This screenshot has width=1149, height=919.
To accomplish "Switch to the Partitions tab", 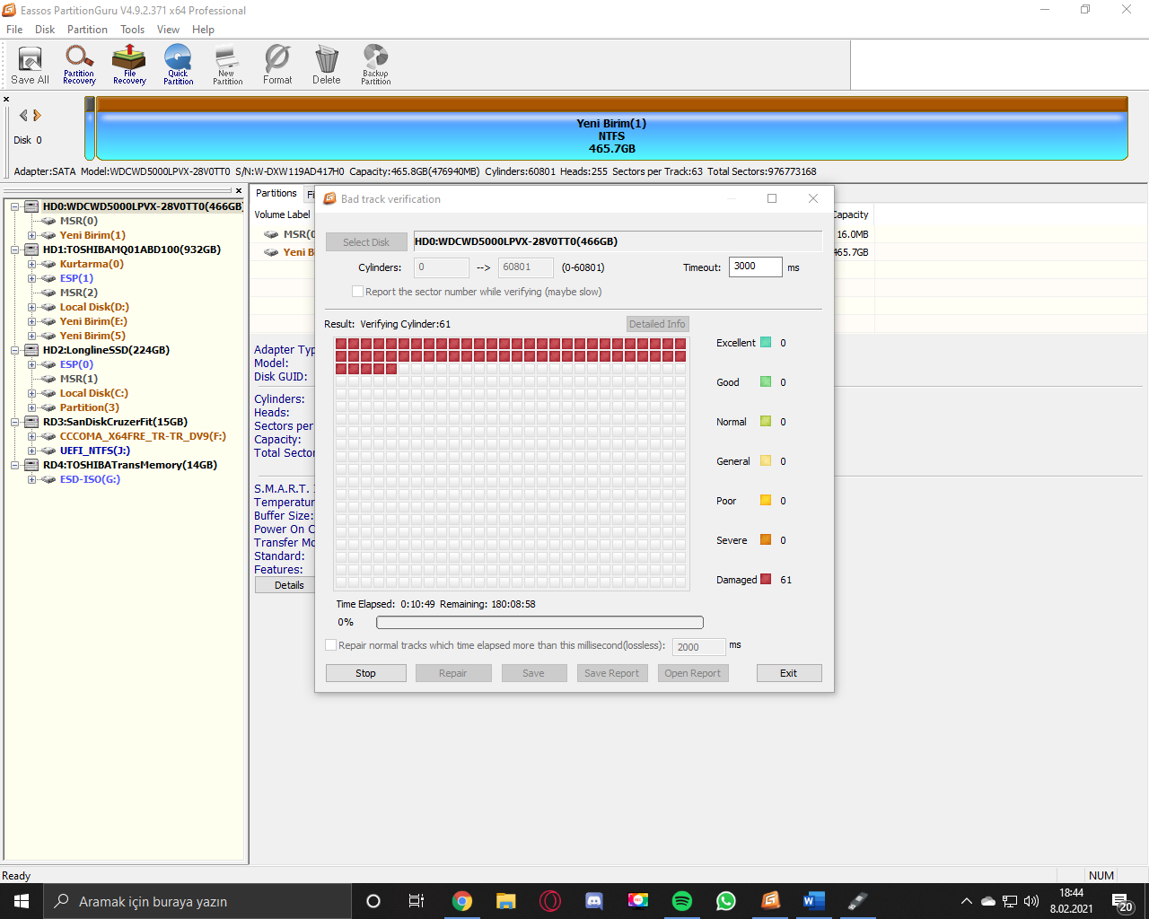I will [x=276, y=193].
